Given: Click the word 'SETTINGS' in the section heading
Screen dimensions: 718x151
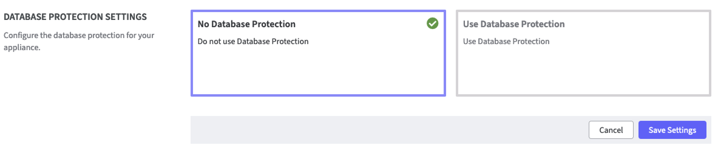Looking at the screenshot, I should point(126,17).
